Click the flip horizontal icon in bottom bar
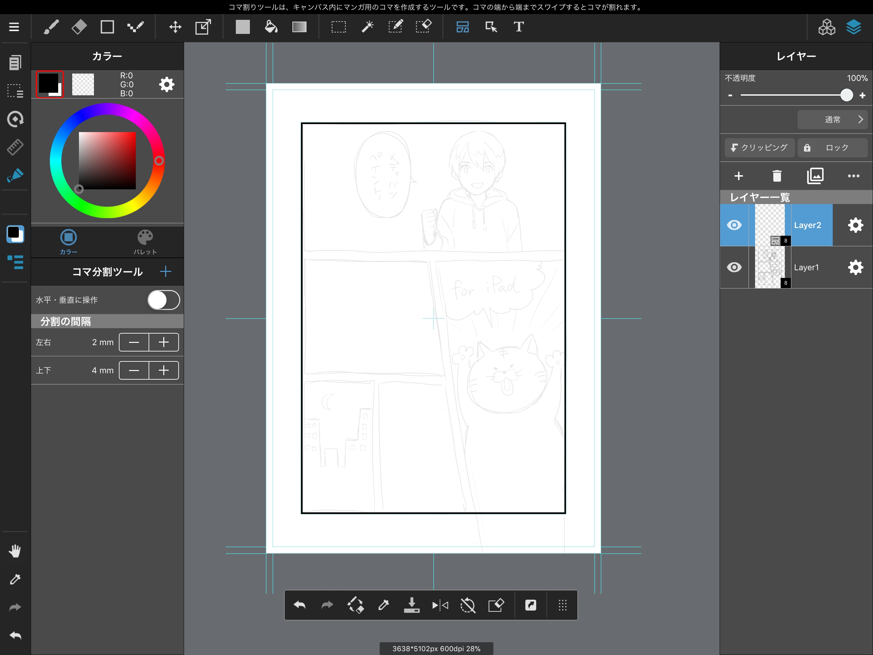The width and height of the screenshot is (873, 655). pyautogui.click(x=440, y=605)
